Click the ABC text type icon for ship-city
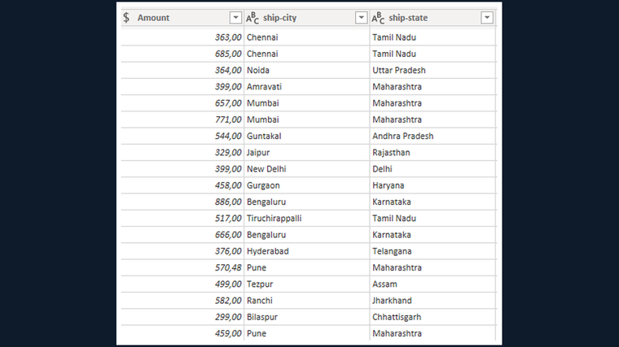619x347 pixels. pyautogui.click(x=252, y=18)
